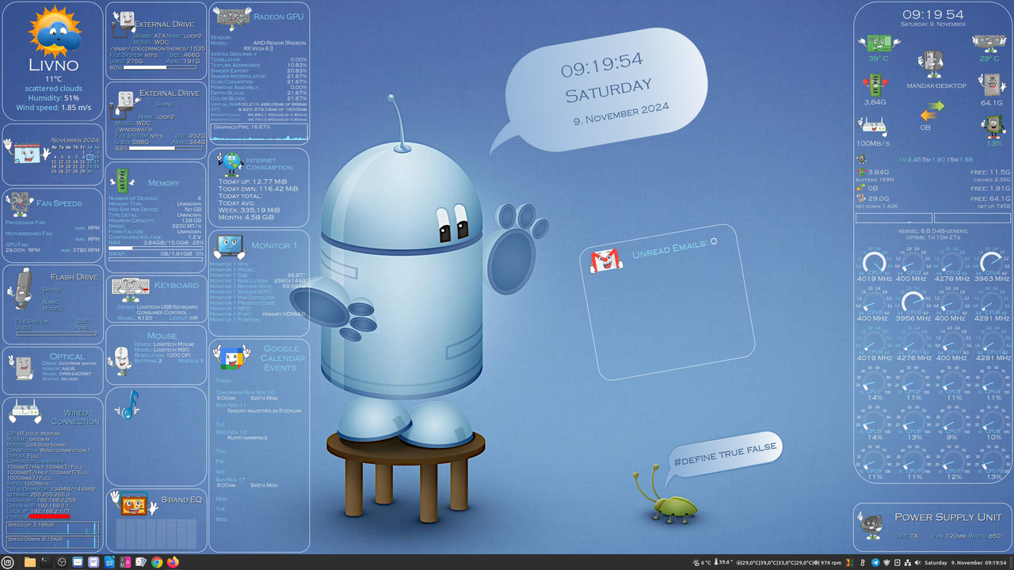1014x570 pixels.
Task: Click the Radeon GPU card icon
Action: 231,17
